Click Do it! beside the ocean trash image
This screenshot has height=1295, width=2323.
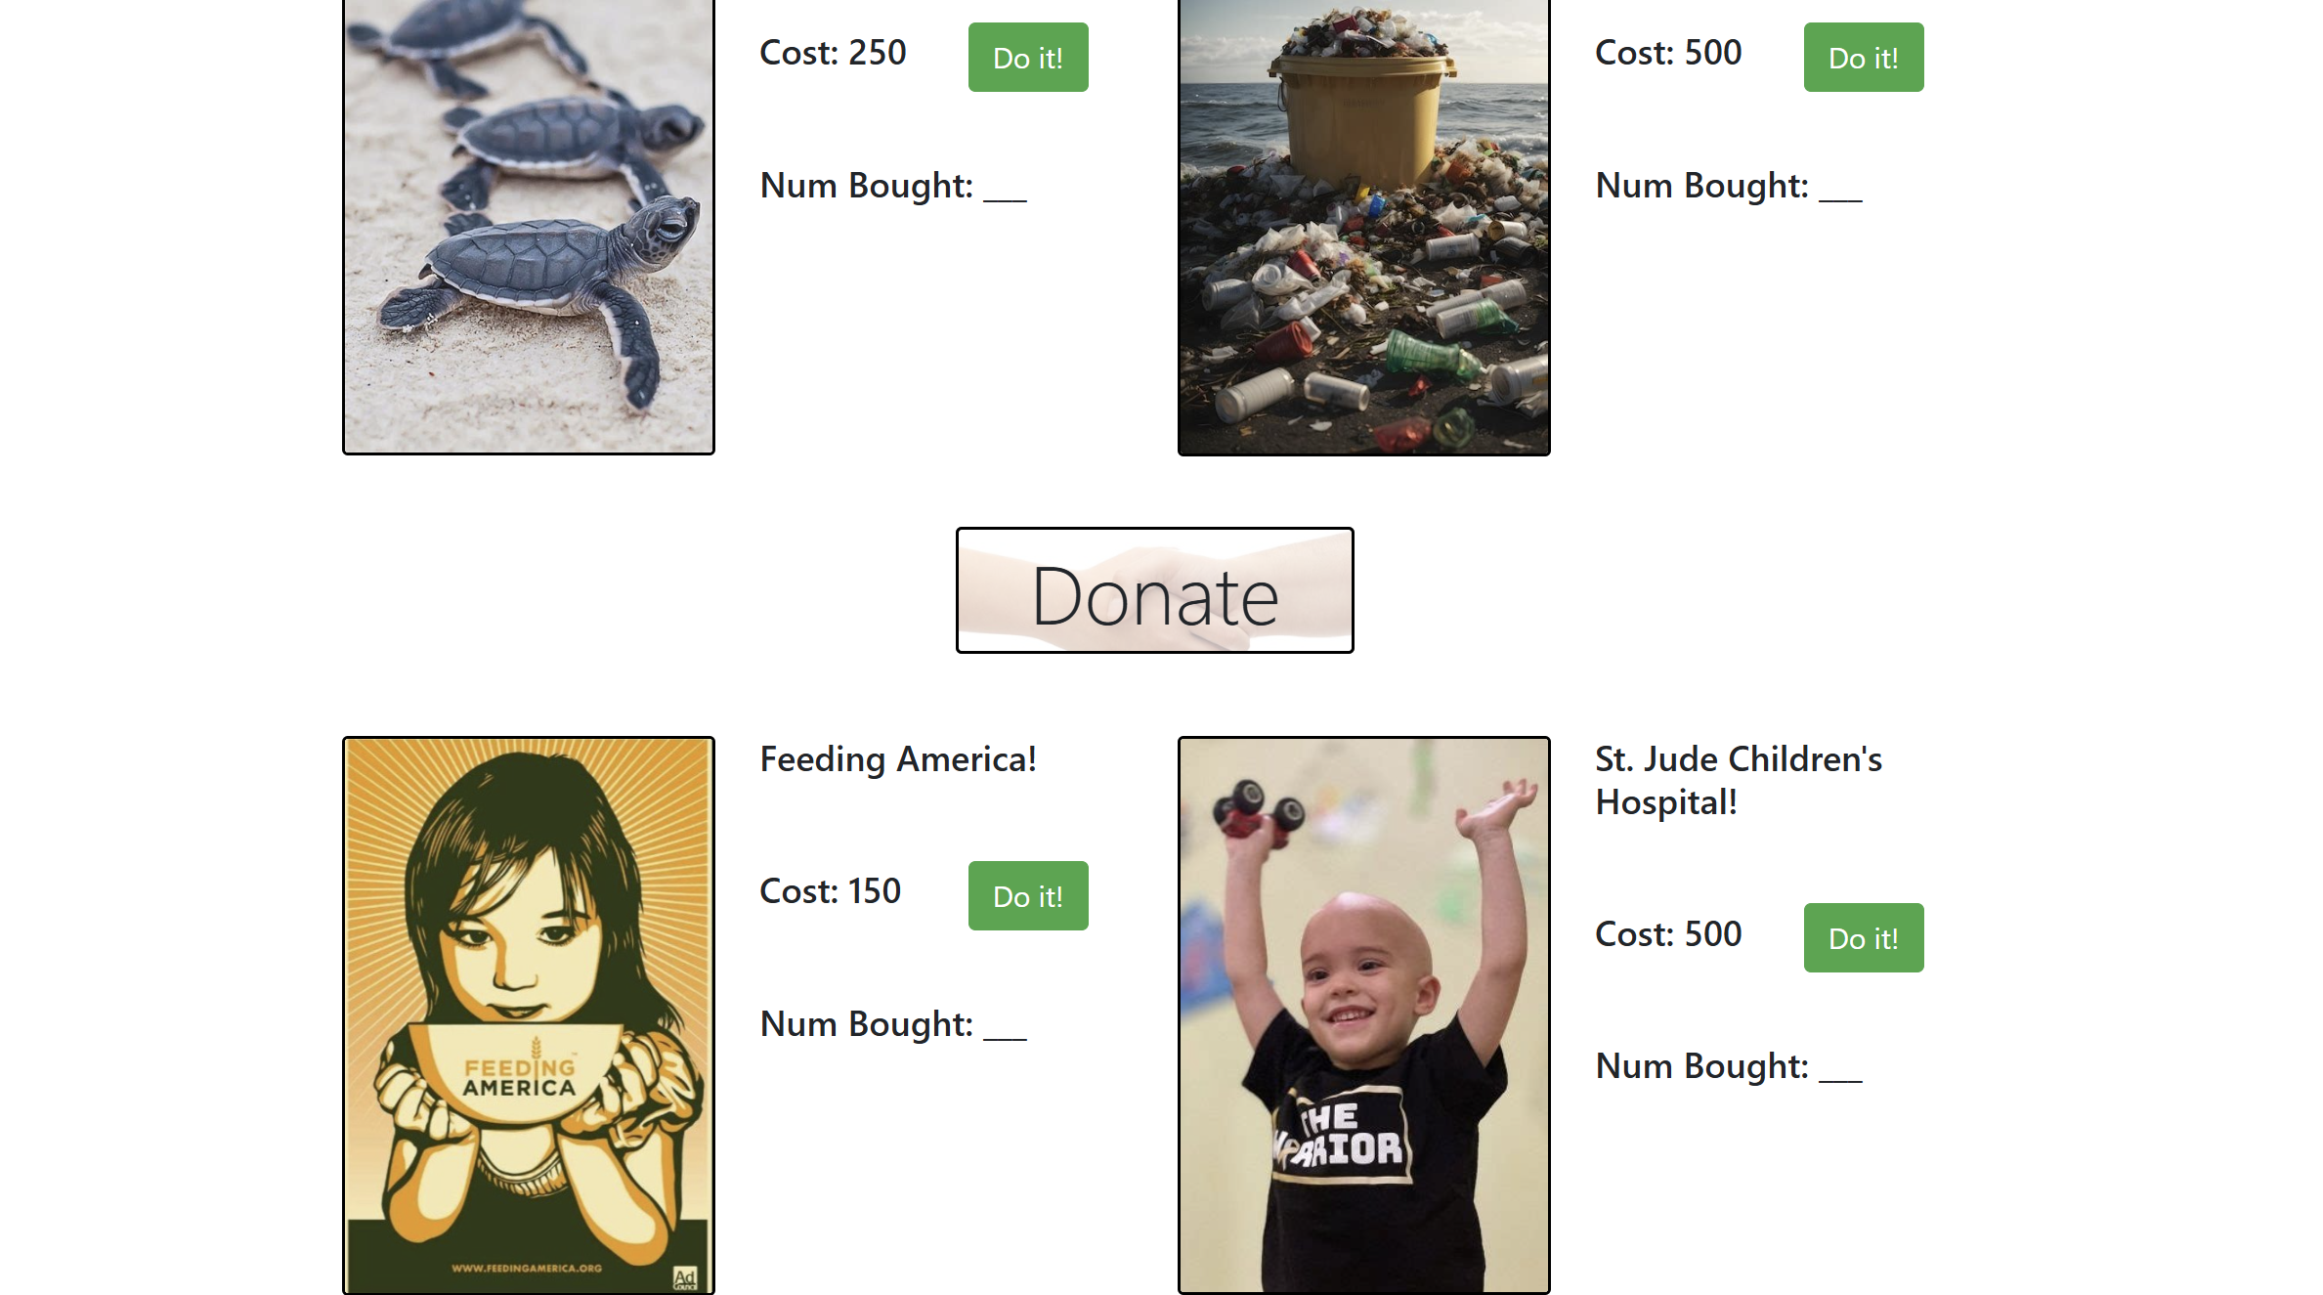(1863, 58)
